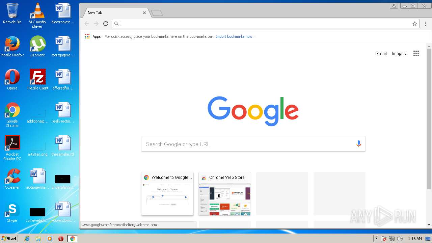
Task: Show hidden system tray icons
Action: click(x=376, y=239)
